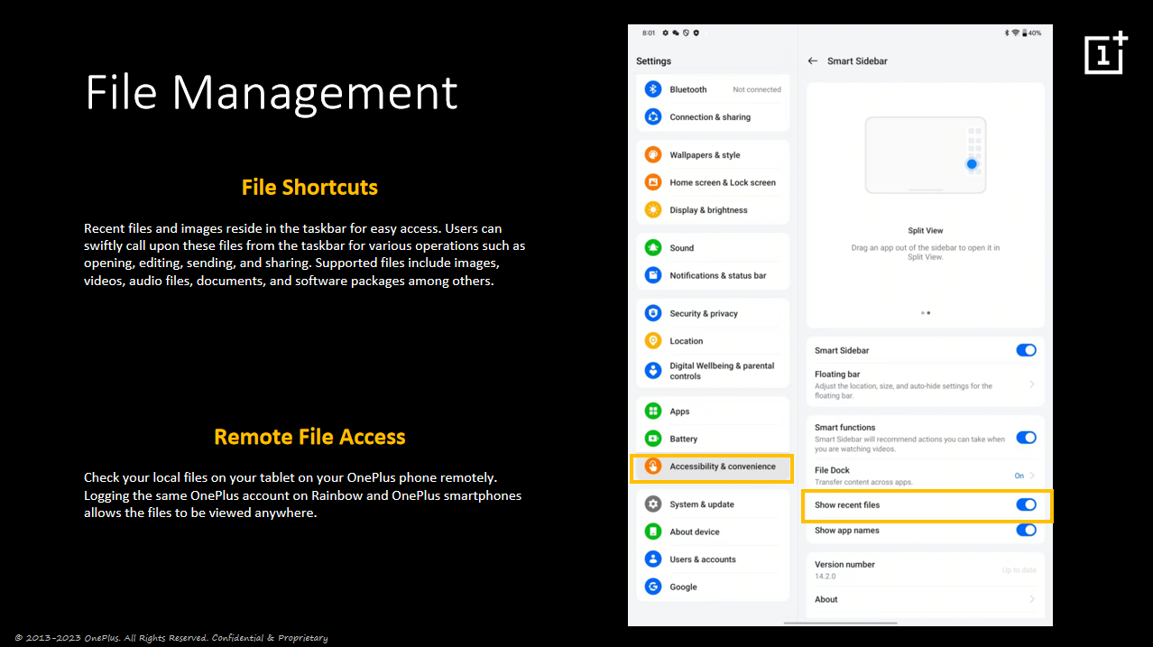Toggle the Show app names switch
The width and height of the screenshot is (1153, 647).
[x=1026, y=531]
